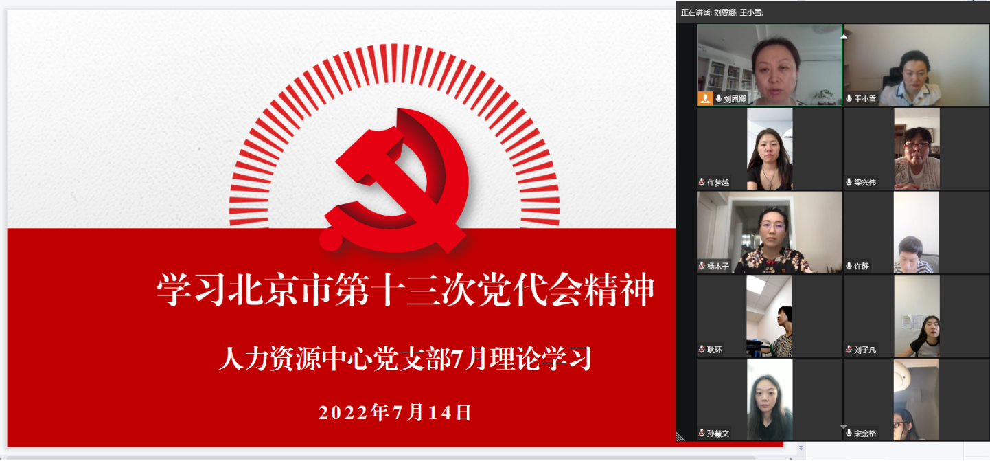Select 梁兴伟's video tile
The image size is (990, 461).
pyautogui.click(x=917, y=149)
